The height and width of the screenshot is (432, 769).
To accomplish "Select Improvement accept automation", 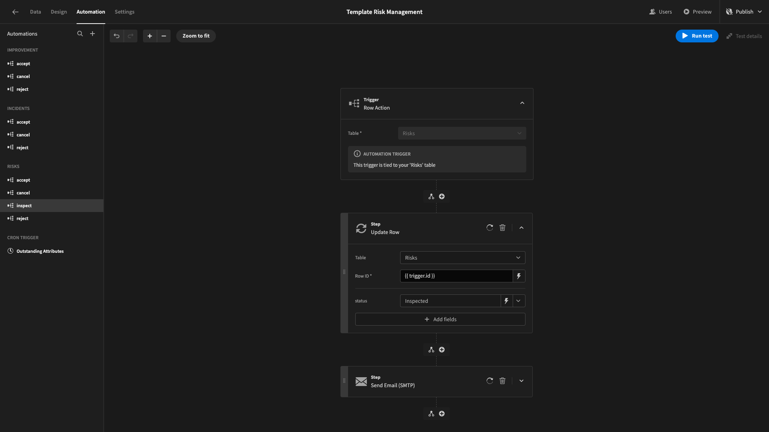I will [52, 64].
